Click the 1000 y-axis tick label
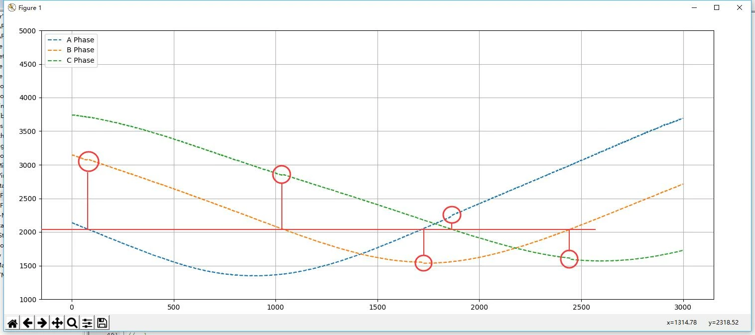Screen dimensions: 755x335 [x=27, y=300]
